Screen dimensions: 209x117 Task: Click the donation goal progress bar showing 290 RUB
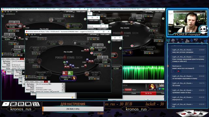tap(73, 109)
